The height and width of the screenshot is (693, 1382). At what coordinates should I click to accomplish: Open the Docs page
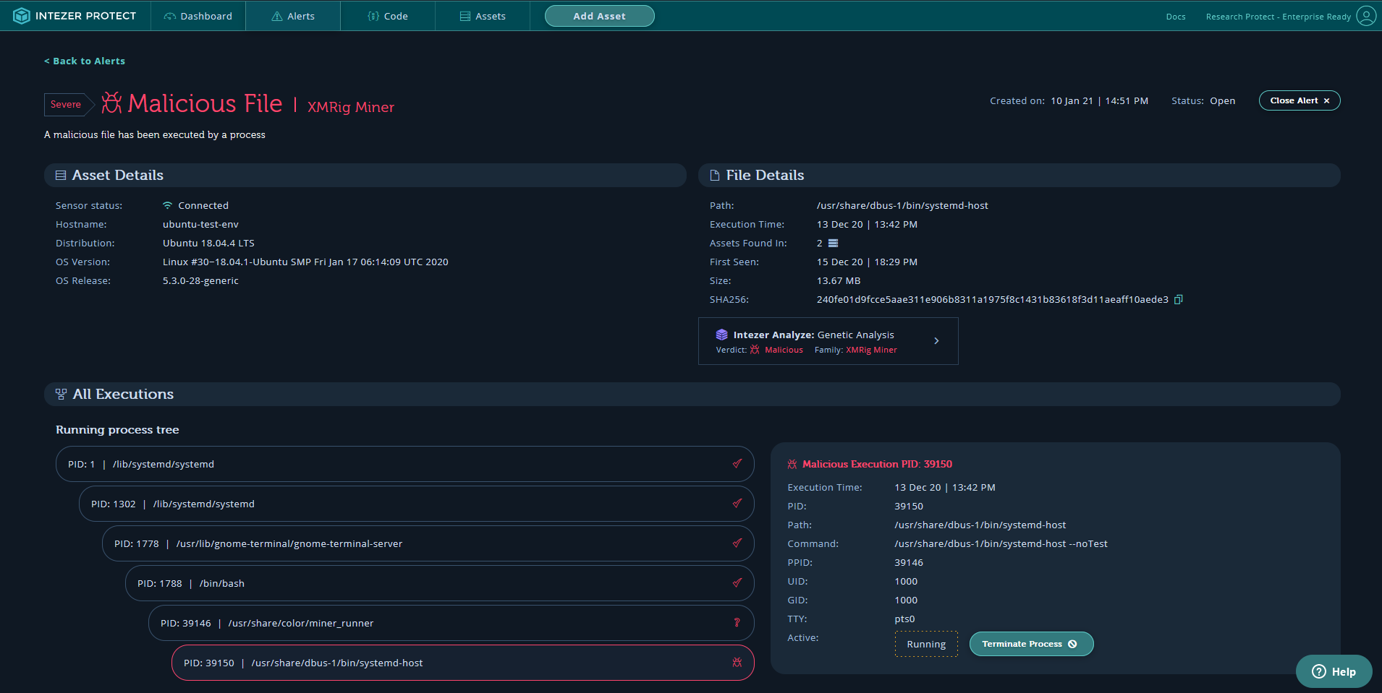1176,16
